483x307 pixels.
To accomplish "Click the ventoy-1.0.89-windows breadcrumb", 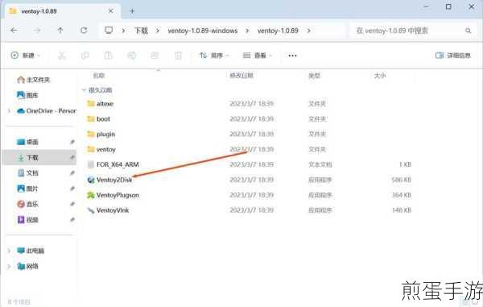I will (x=203, y=31).
